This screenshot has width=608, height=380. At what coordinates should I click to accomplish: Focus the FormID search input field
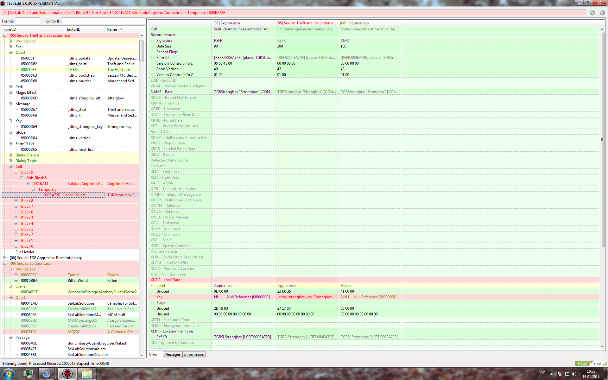28,21
